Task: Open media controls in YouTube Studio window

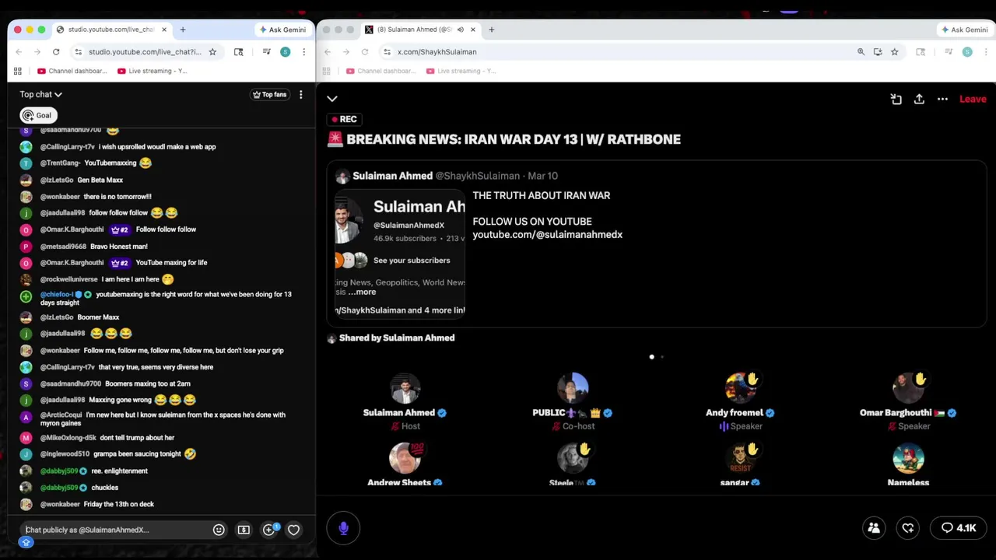Action: coord(266,52)
